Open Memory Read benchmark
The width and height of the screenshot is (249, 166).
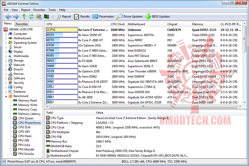[25, 100]
